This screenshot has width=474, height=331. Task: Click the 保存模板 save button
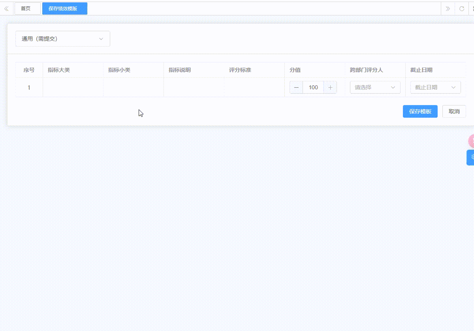click(420, 111)
